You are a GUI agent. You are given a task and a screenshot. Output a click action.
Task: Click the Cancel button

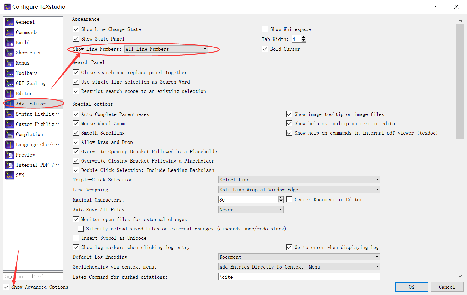[x=447, y=287]
